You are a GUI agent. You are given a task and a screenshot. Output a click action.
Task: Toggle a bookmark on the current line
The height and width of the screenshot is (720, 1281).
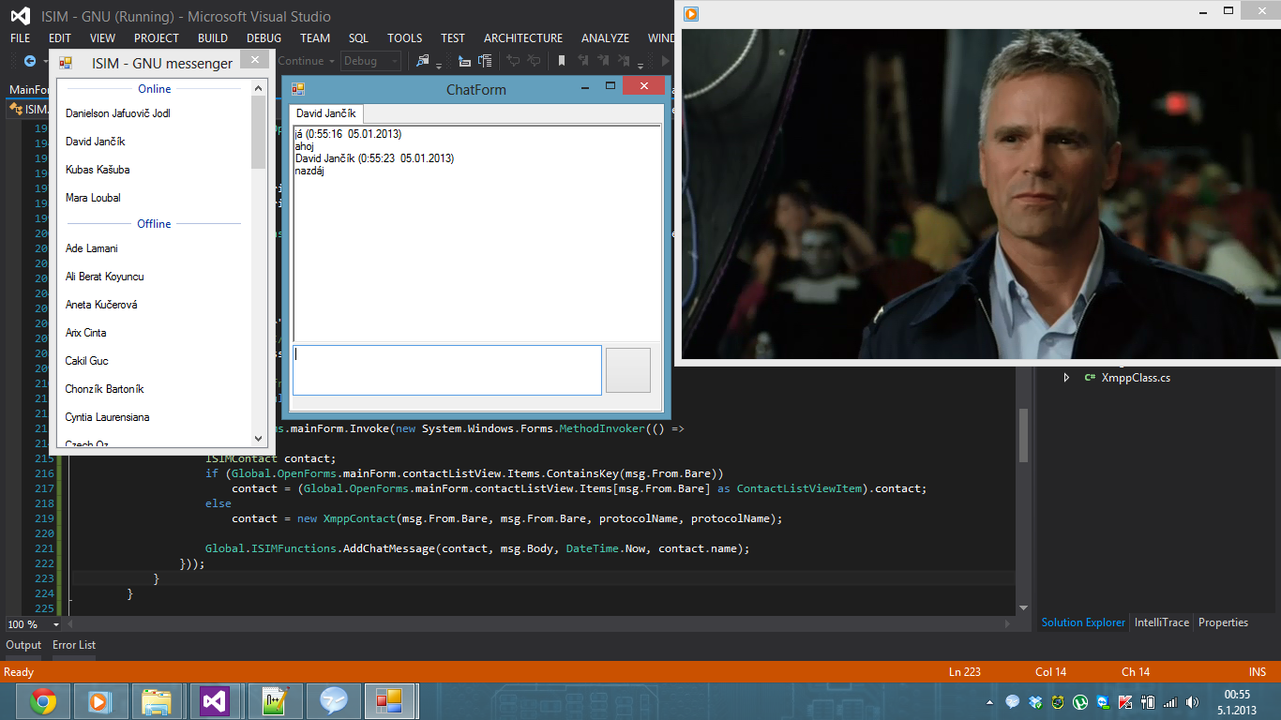point(561,61)
